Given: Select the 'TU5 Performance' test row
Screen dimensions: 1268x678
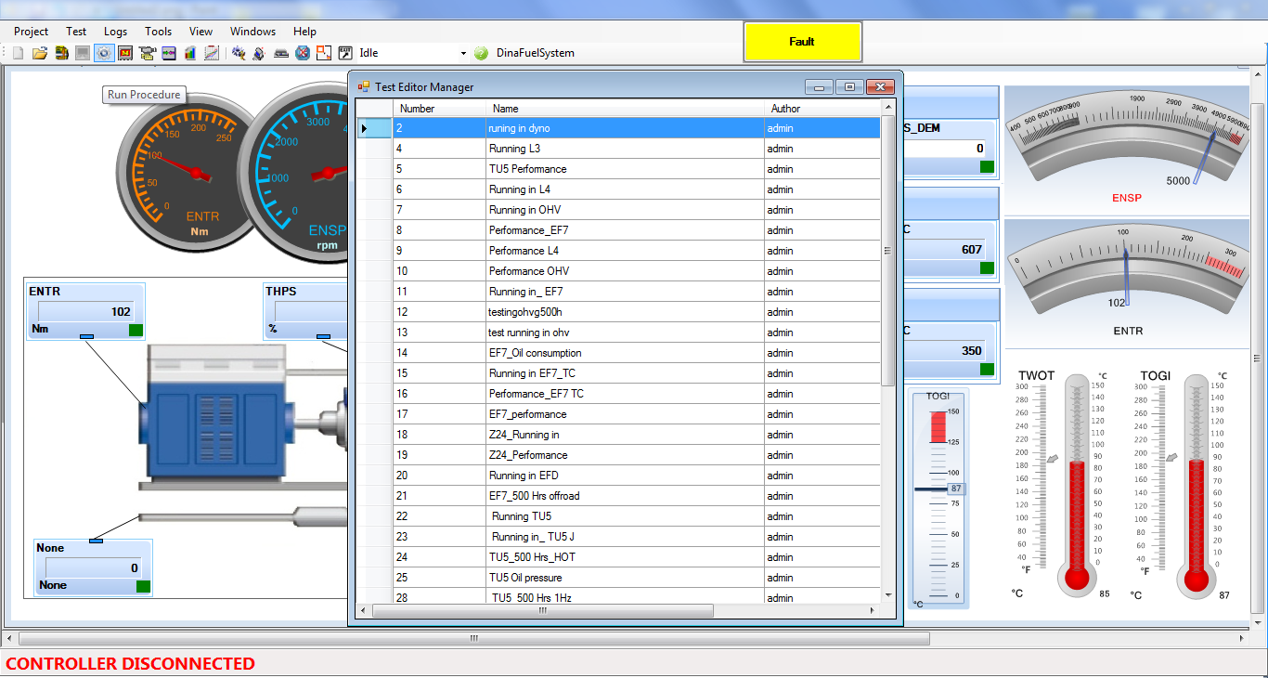Looking at the screenshot, I should click(x=618, y=169).
